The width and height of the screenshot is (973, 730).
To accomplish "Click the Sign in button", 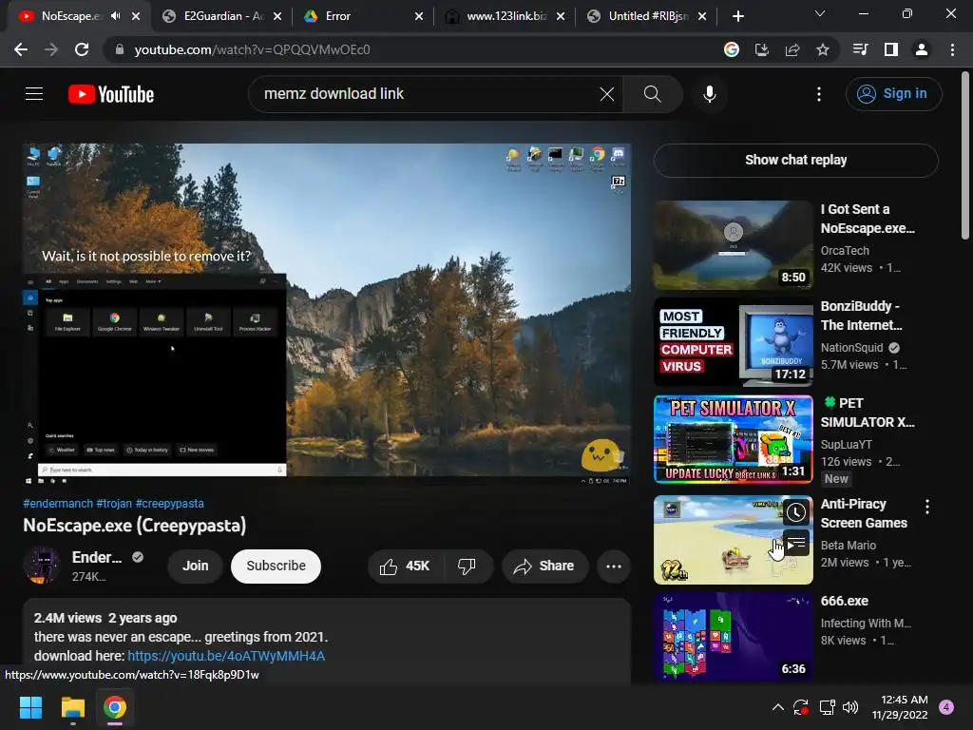I will (x=893, y=94).
